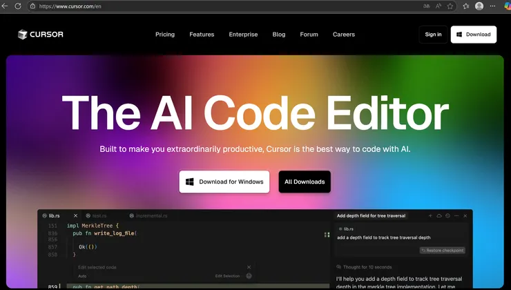Reload the page with refresh icon
Screen dimensions: 511x290
point(18,6)
